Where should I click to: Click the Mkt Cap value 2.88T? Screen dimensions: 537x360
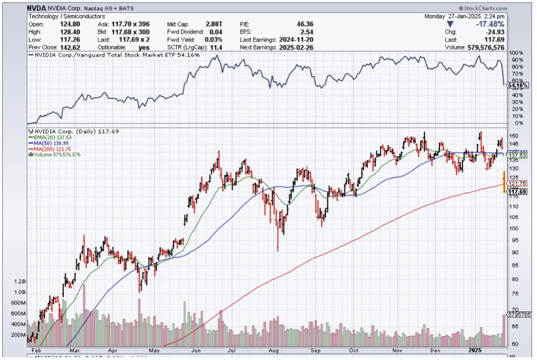pos(214,24)
